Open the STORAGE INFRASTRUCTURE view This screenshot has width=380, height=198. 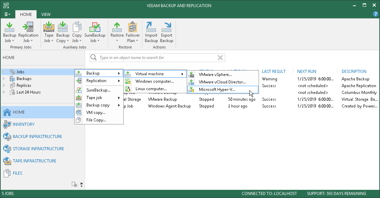pyautogui.click(x=38, y=148)
